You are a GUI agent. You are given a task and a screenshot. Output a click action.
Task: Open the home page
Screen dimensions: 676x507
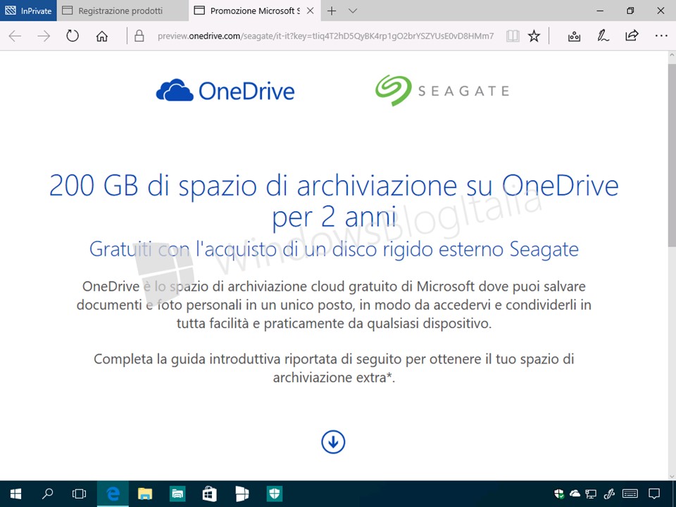point(101,36)
